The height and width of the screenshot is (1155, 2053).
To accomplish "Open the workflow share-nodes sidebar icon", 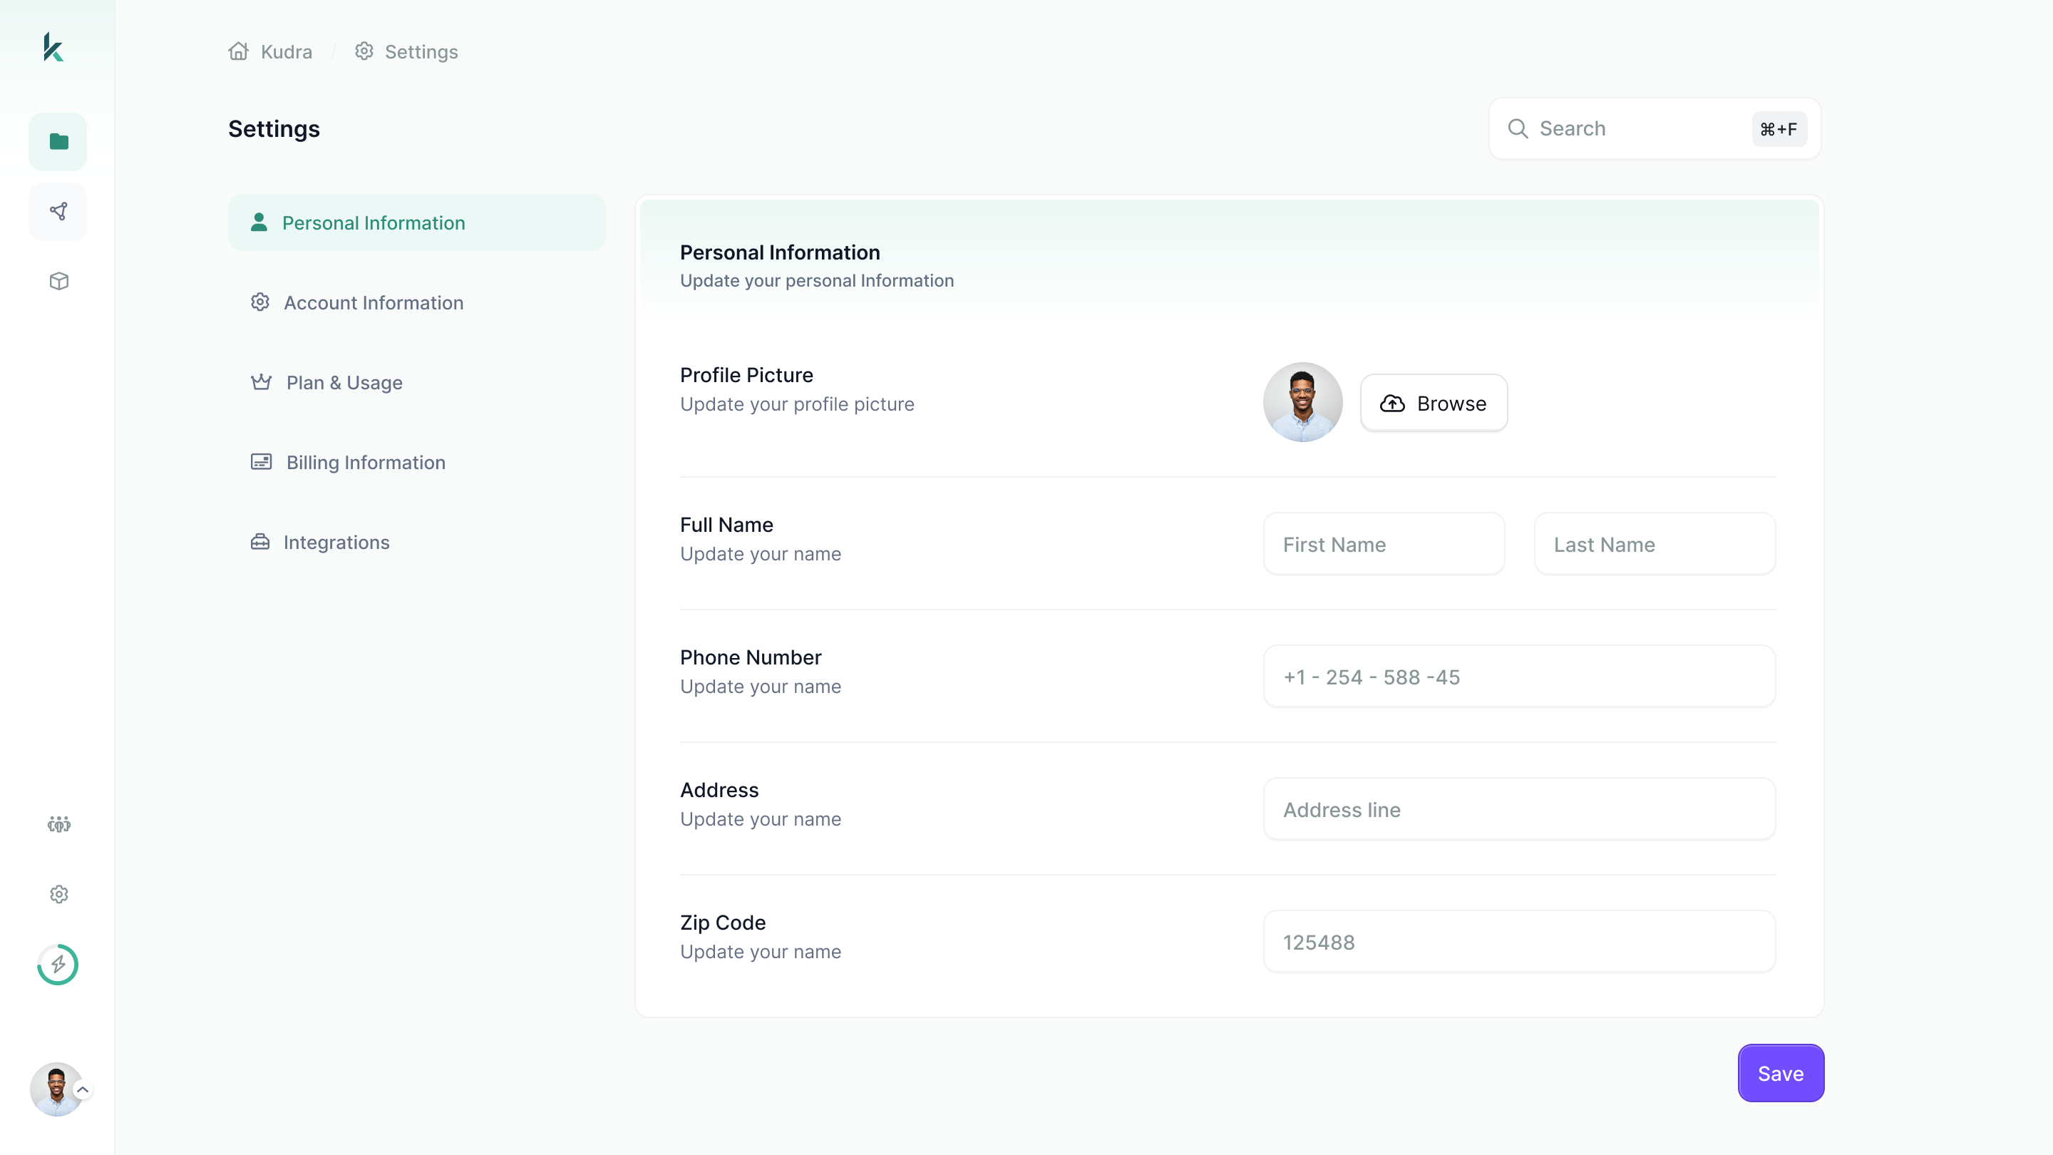I will [x=58, y=211].
